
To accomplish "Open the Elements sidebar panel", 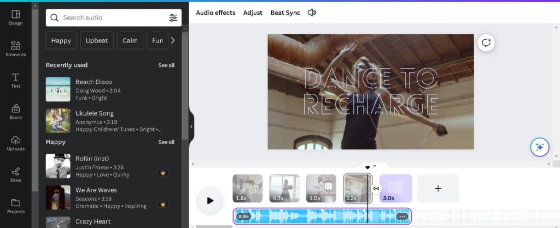I will (x=16, y=49).
